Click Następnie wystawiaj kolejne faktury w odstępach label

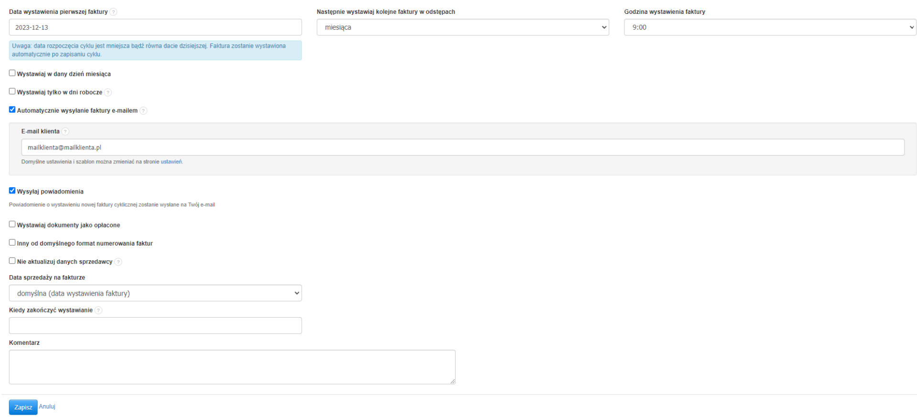[x=386, y=12]
